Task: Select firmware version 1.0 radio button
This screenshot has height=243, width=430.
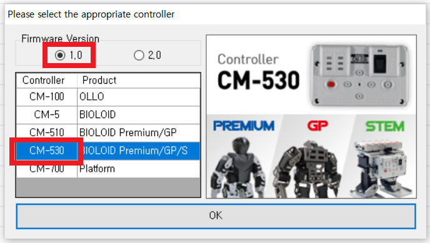Action: [69, 56]
